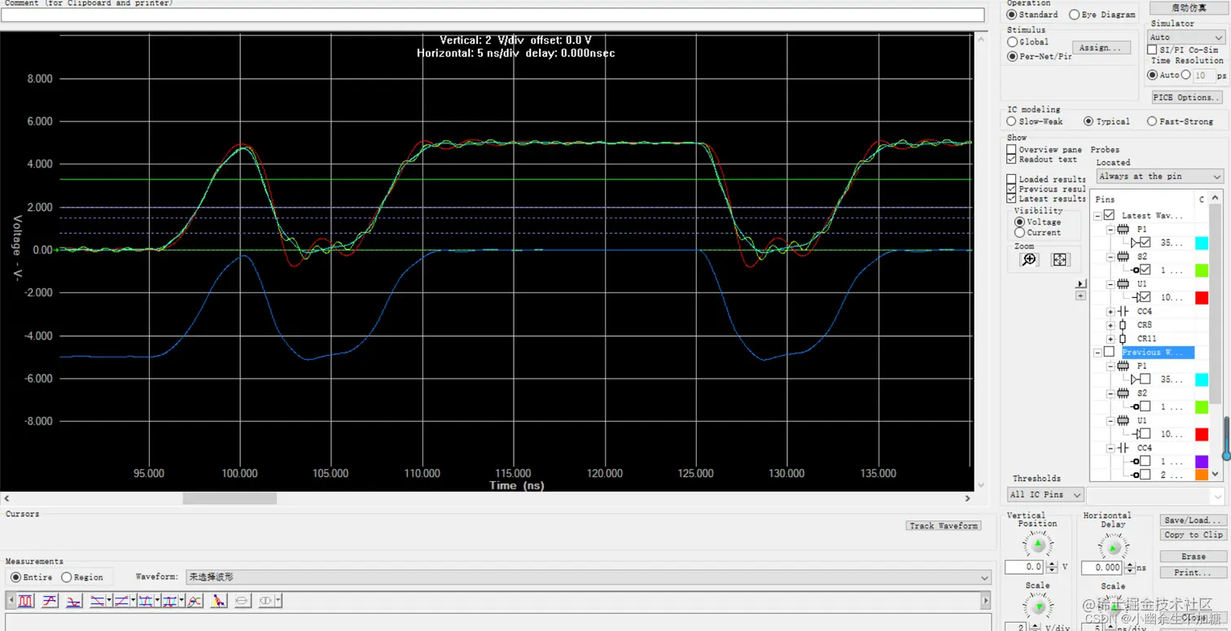Click the capacitor icon beside first CC4
This screenshot has width=1231, height=631.
(x=1124, y=311)
